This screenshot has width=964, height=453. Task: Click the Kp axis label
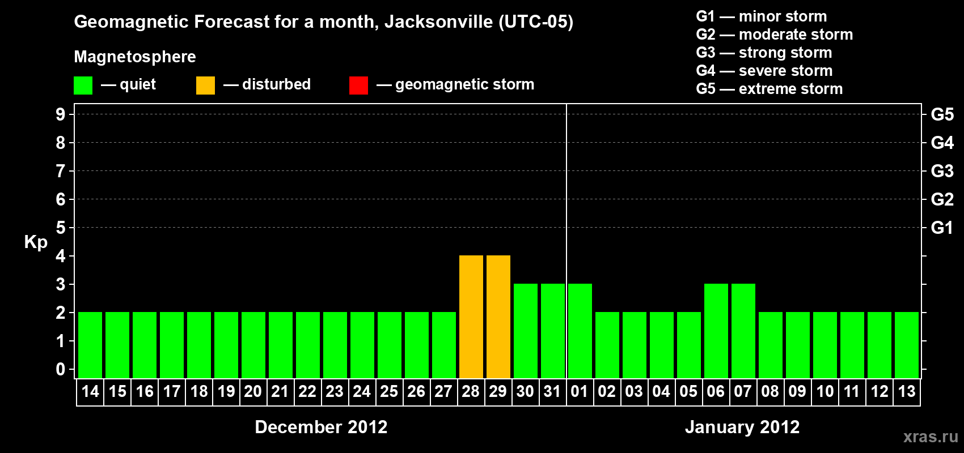(36, 242)
